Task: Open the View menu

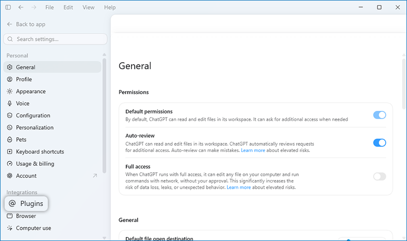Action: pyautogui.click(x=89, y=7)
